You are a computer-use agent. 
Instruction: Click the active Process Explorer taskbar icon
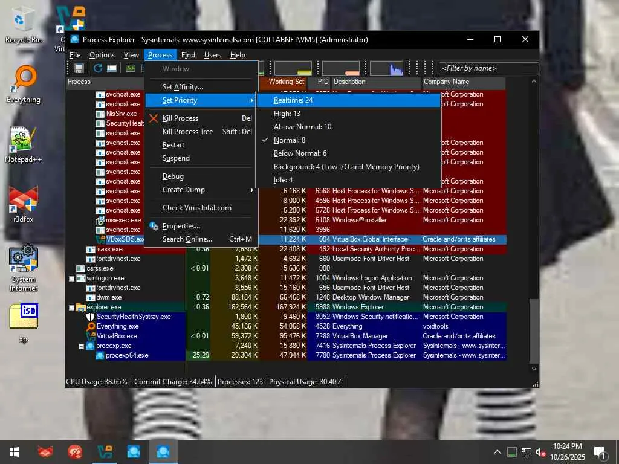coord(163,452)
